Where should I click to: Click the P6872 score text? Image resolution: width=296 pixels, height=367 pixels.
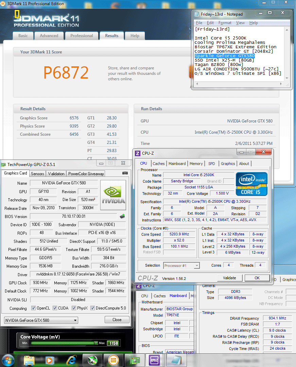click(x=66, y=72)
